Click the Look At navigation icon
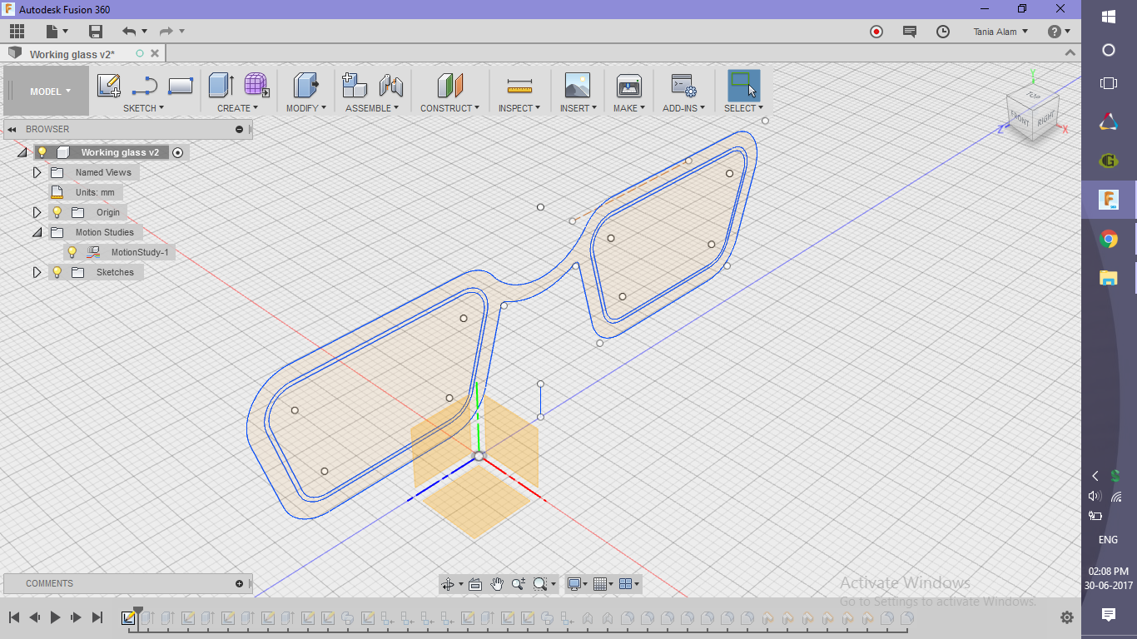This screenshot has width=1137, height=639. [475, 584]
